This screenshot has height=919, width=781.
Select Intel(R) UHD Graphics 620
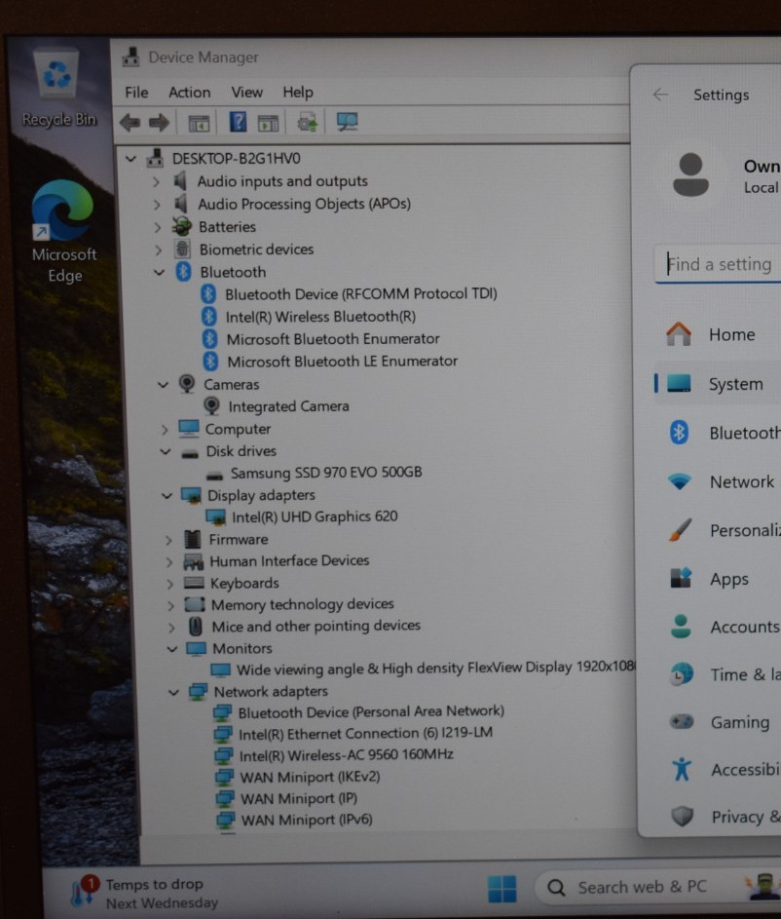[x=315, y=517]
